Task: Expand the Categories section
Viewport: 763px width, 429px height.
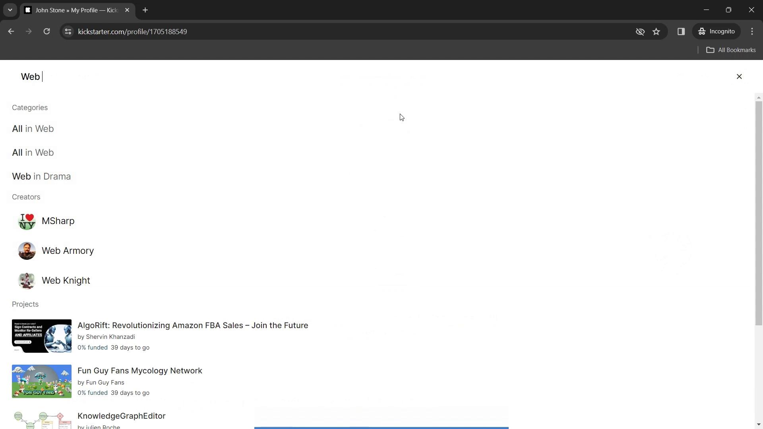Action: point(30,107)
